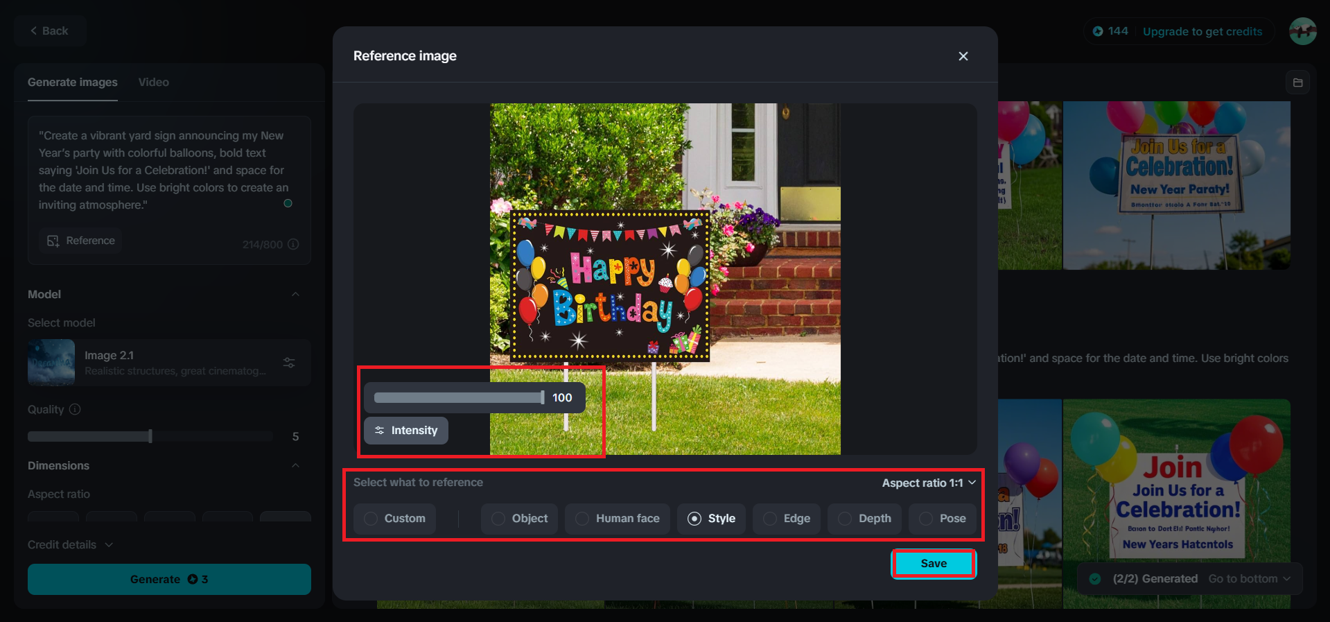Screen dimensions: 1330x622
Task: Click the quality value '5'
Action: (295, 436)
